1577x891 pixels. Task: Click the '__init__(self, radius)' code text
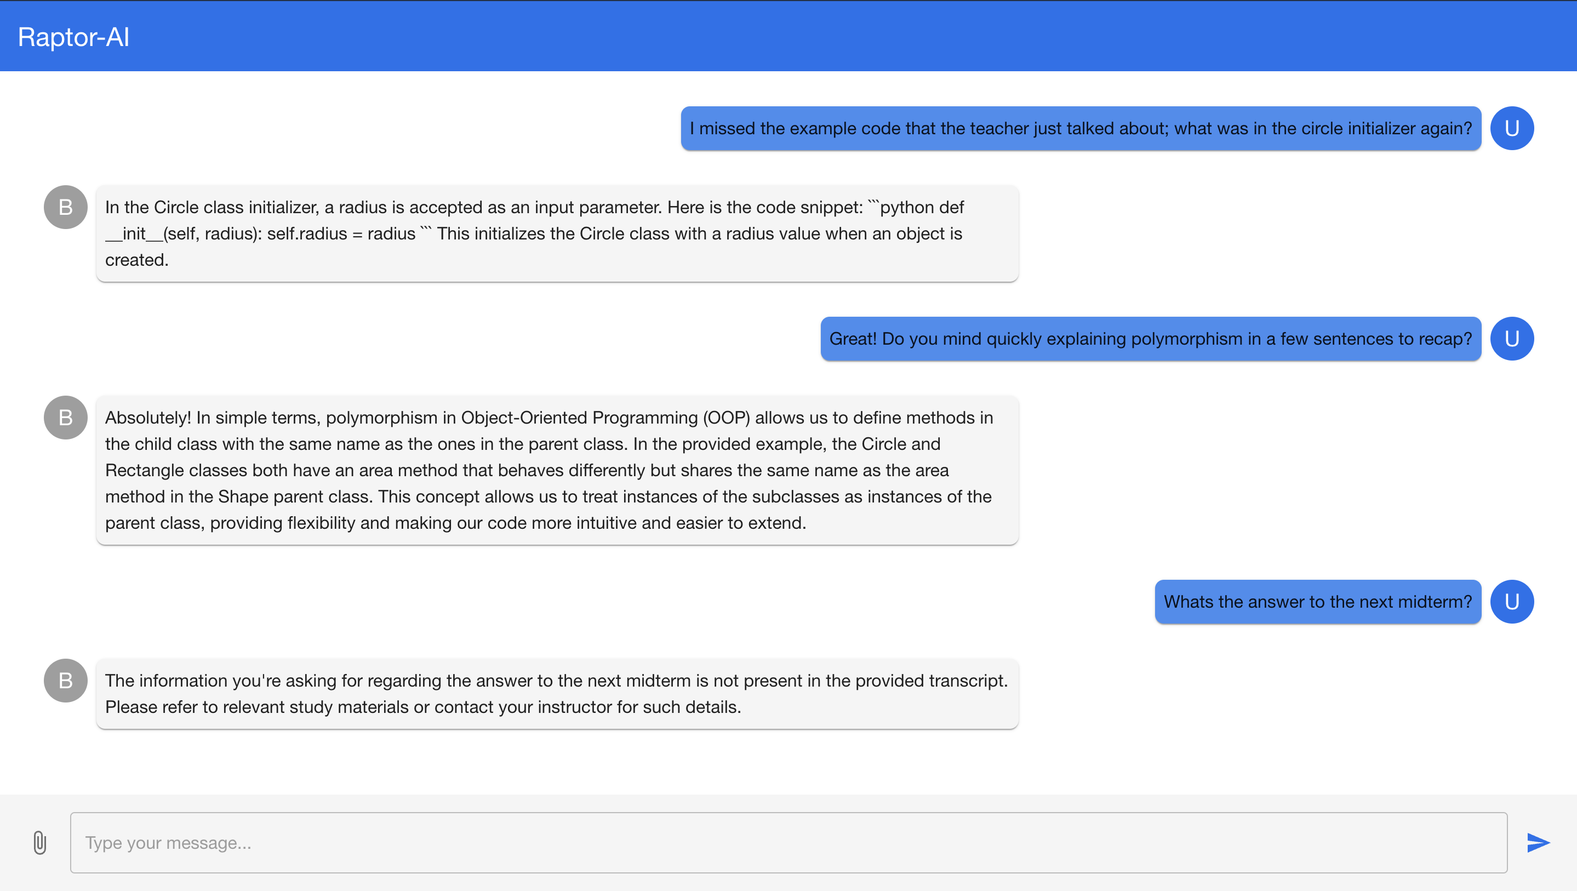pos(182,234)
